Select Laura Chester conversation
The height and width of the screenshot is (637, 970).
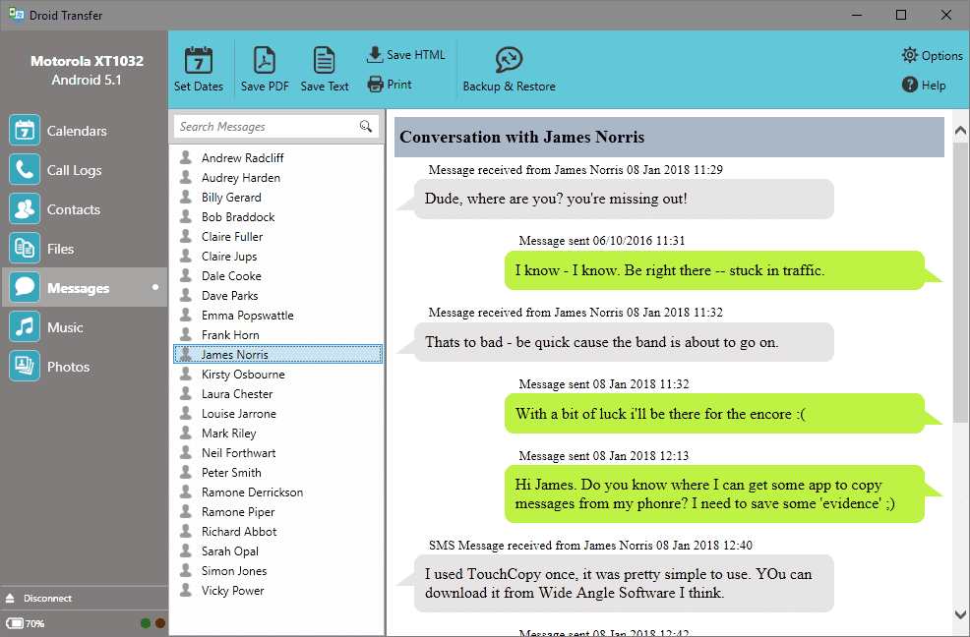point(277,394)
